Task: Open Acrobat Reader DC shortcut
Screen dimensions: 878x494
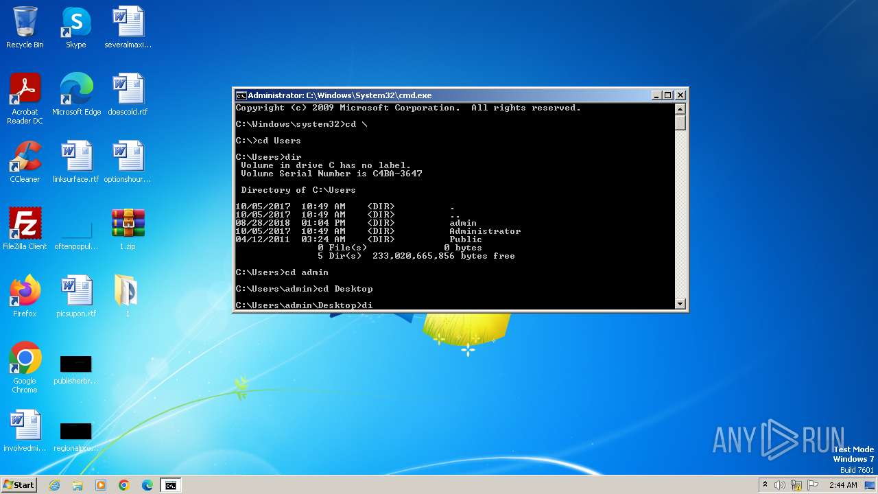Action: (25, 99)
